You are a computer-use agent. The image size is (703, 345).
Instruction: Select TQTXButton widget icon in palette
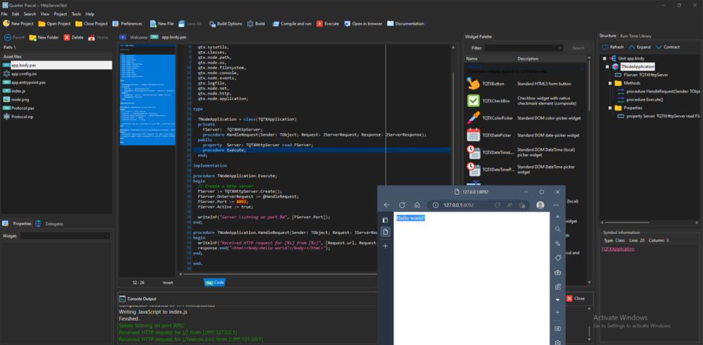tap(473, 84)
